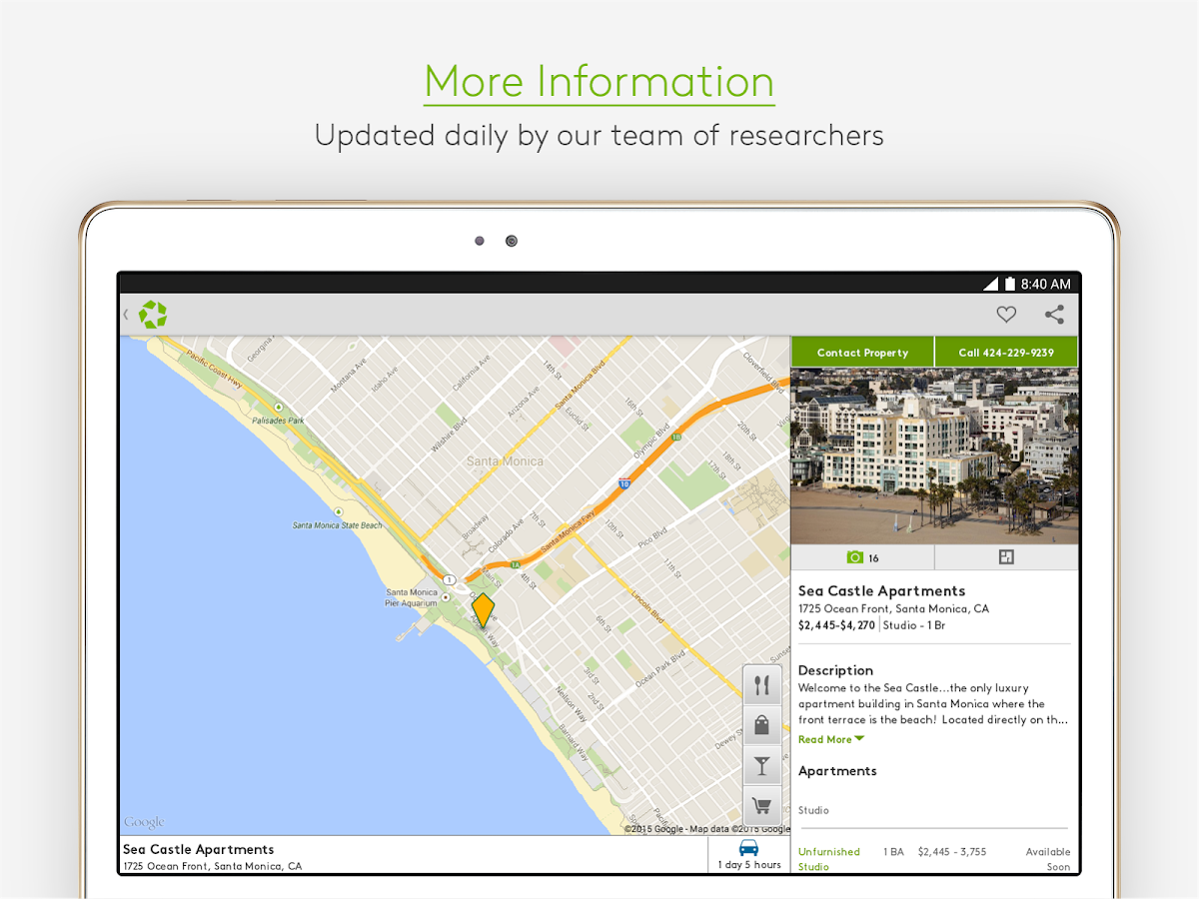The image size is (1199, 899).
Task: Toggle nearby restaurants with the fork-and-knife icon
Action: click(761, 684)
